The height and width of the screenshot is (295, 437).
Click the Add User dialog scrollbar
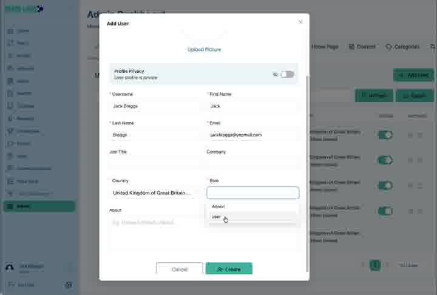[307, 173]
